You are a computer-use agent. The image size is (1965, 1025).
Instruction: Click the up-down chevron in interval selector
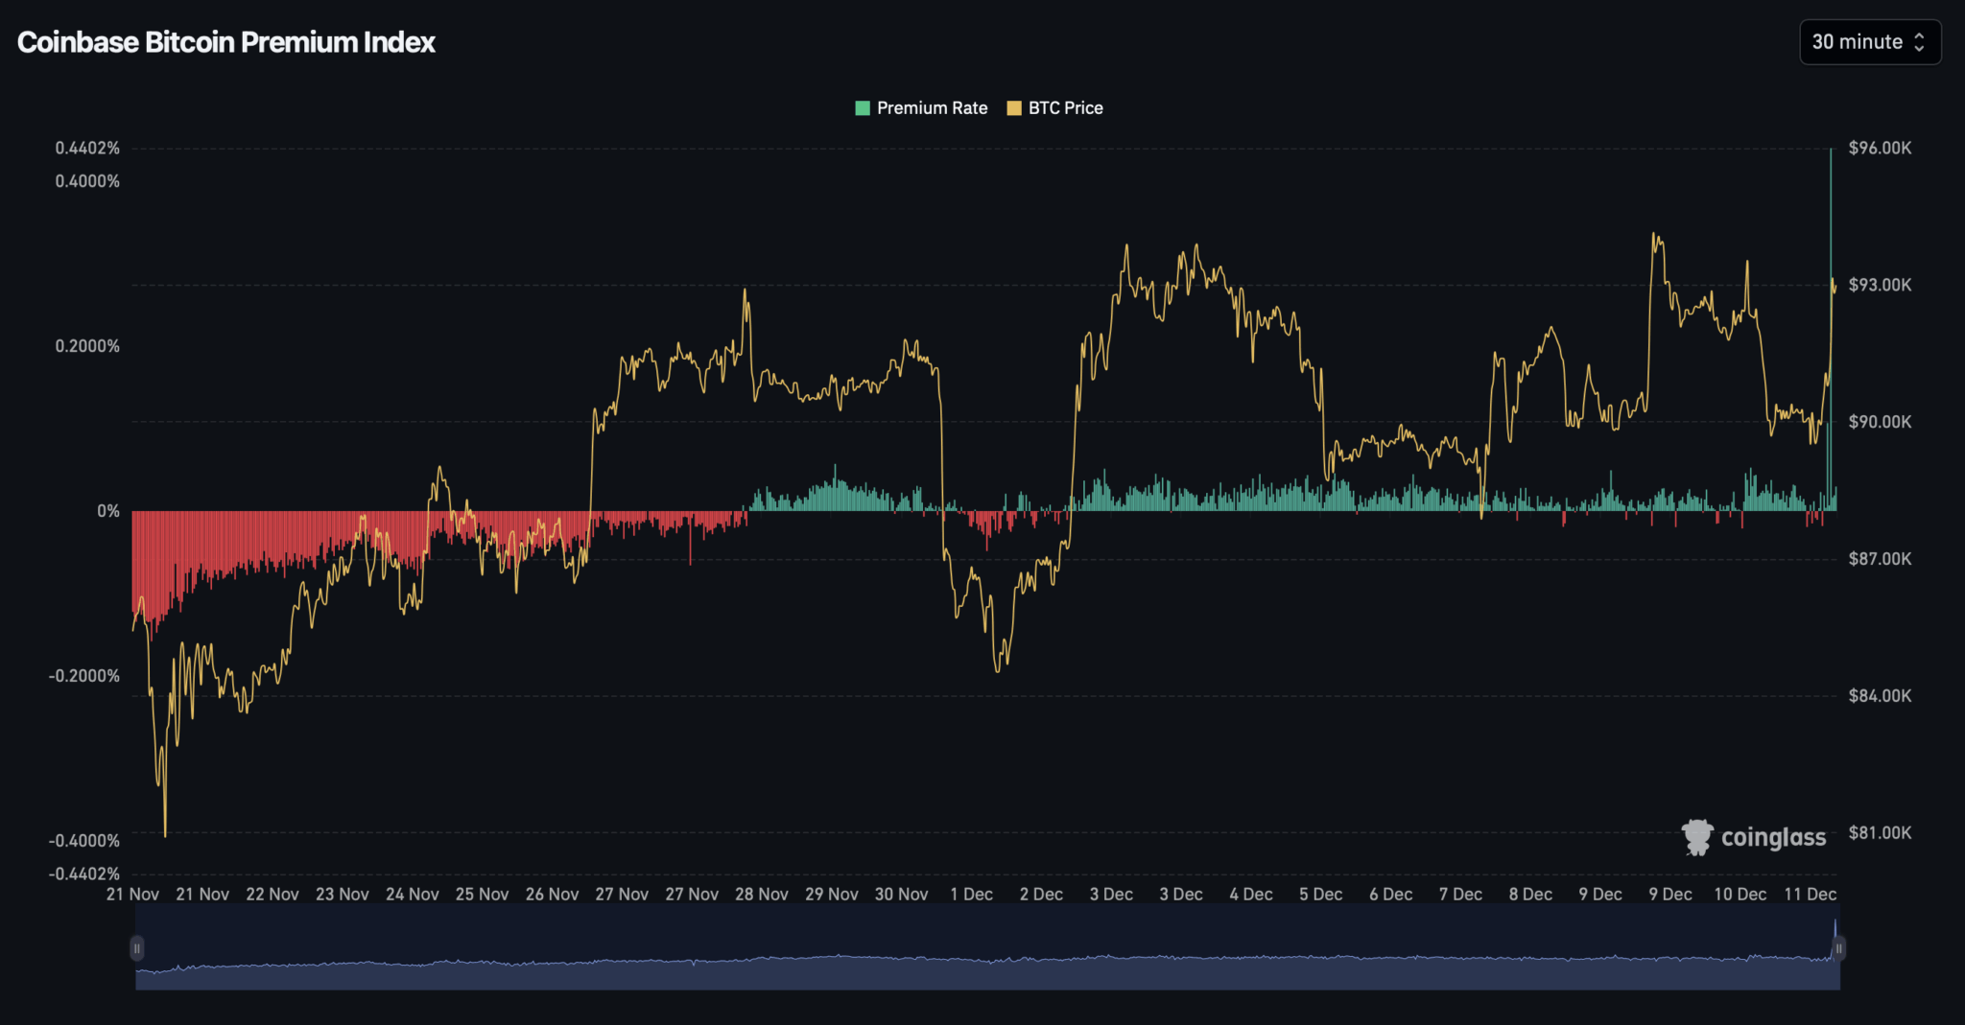tap(1919, 42)
